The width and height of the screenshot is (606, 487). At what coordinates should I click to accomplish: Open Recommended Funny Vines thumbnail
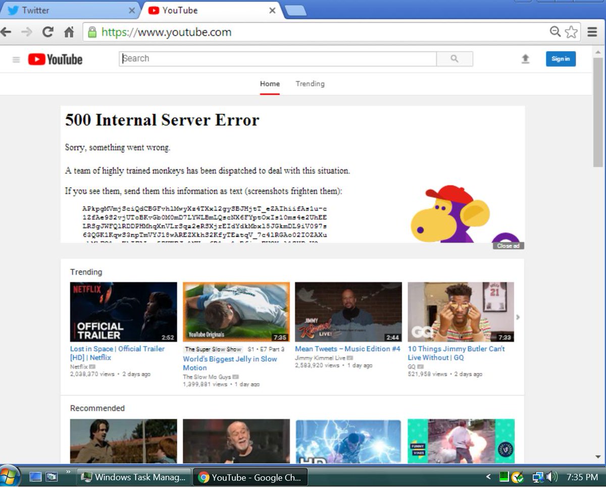click(x=461, y=441)
